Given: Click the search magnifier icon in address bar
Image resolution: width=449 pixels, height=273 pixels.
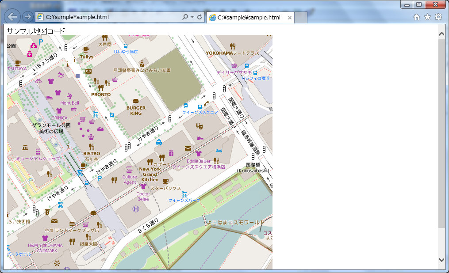Looking at the screenshot, I should pos(185,17).
